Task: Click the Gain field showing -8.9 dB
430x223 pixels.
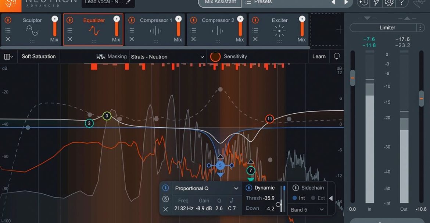Action: tap(204, 208)
